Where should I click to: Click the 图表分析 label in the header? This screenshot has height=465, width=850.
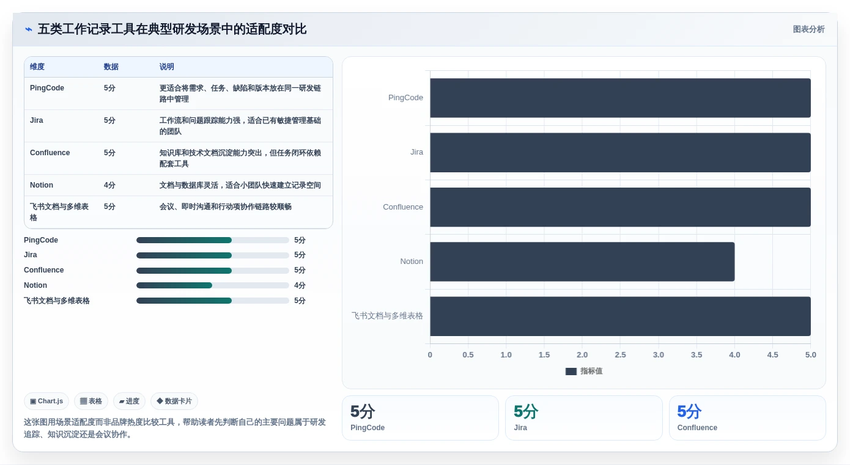pyautogui.click(x=808, y=29)
